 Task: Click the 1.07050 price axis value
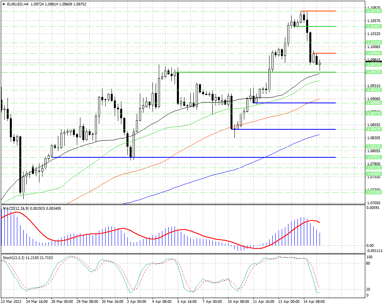tap(374, 203)
